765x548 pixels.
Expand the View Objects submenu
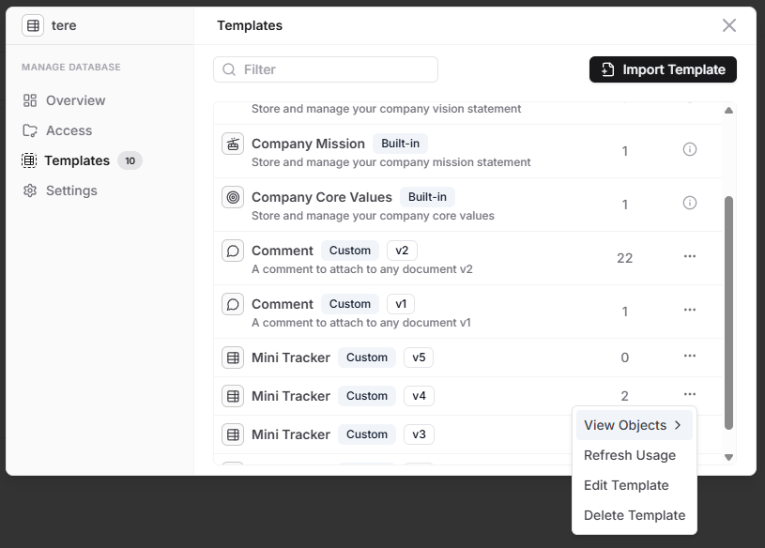pos(634,425)
